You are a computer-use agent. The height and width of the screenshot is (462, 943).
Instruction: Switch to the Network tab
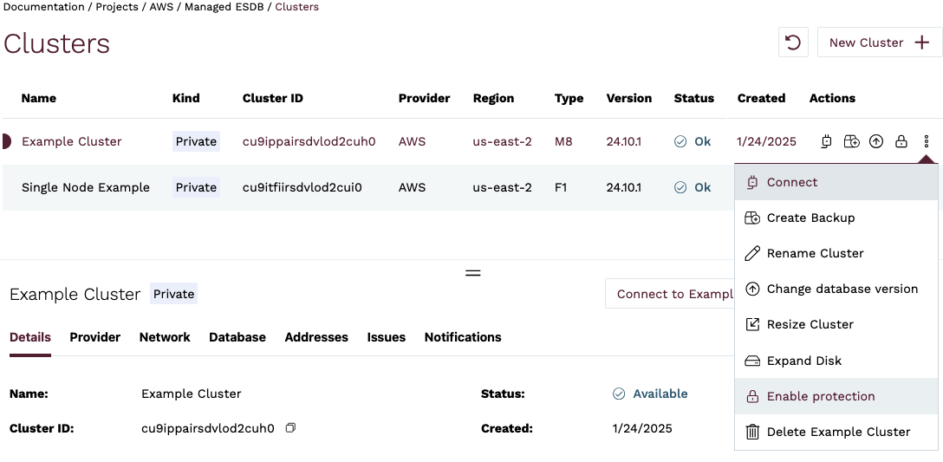(x=165, y=337)
